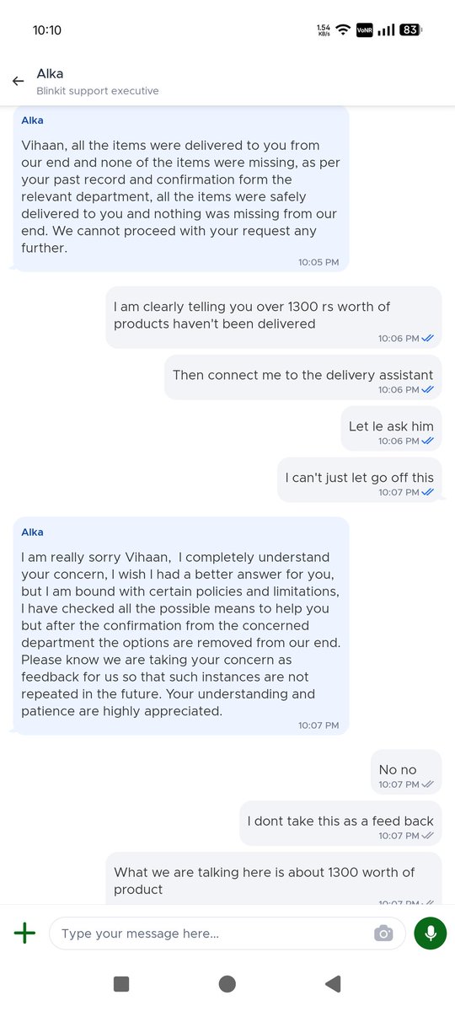
Task: Tap the battery indicator in status bar
Action: 410,29
